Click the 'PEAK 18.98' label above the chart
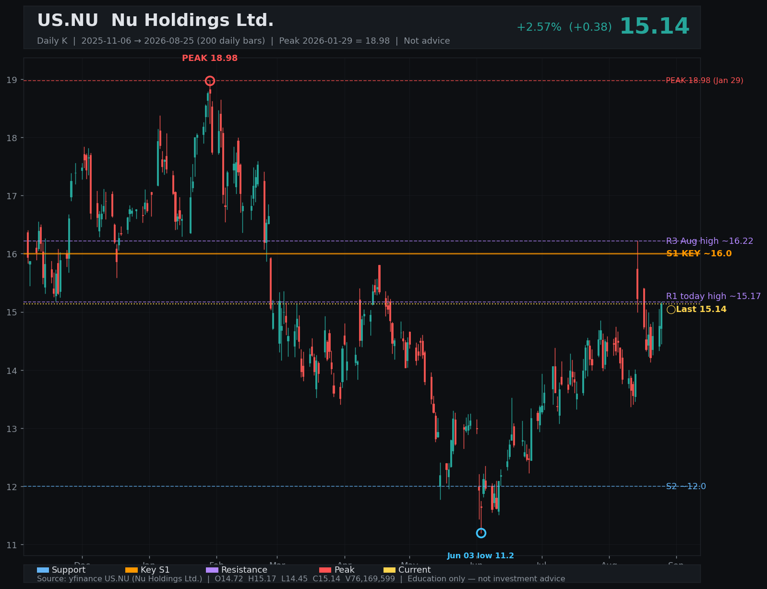The width and height of the screenshot is (767, 589). pyautogui.click(x=210, y=58)
